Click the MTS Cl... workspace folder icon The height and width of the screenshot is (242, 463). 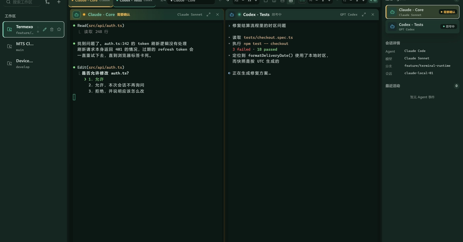tap(9, 46)
